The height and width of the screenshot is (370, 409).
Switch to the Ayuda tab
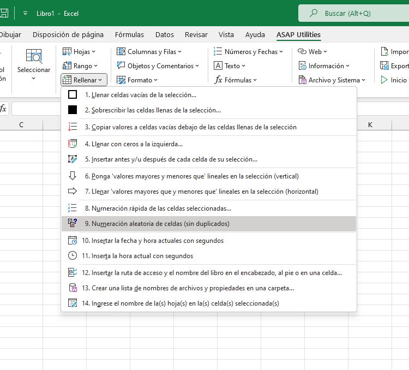(x=255, y=34)
